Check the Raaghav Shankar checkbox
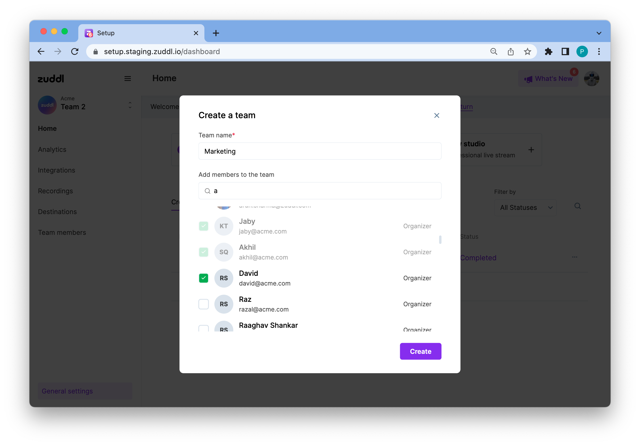The width and height of the screenshot is (640, 446). click(x=204, y=328)
